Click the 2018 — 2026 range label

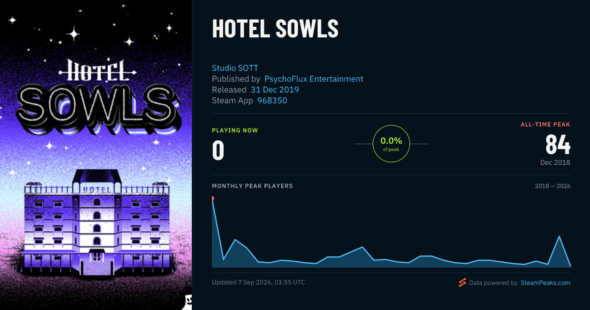click(x=553, y=186)
